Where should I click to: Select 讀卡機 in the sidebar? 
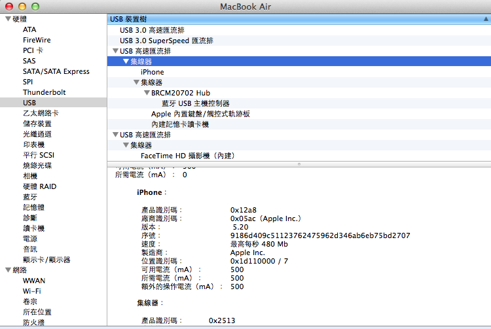tap(33, 228)
